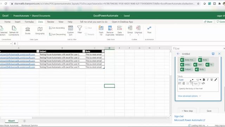Open the Name Box dropdown arrow
The image size is (225, 127).
[x=11, y=44]
